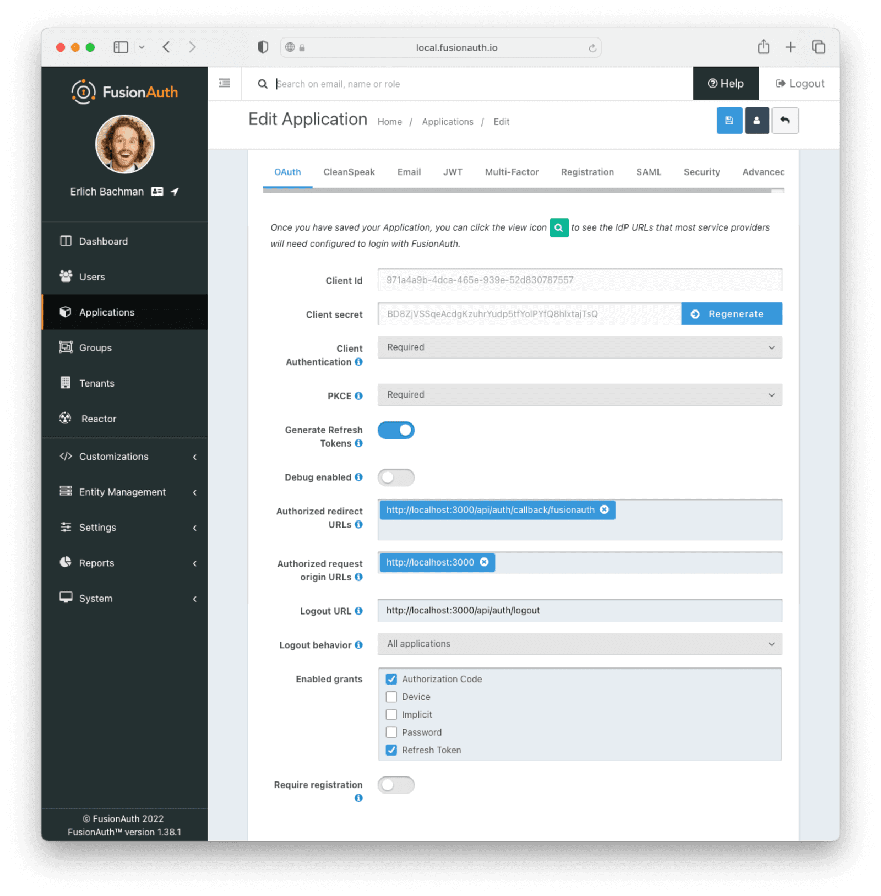The image size is (881, 896).
Task: Open Debug enabled info icon
Action: point(358,477)
